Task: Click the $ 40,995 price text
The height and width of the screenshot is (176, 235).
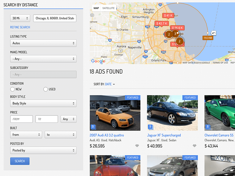Action: pyautogui.click(x=155, y=146)
